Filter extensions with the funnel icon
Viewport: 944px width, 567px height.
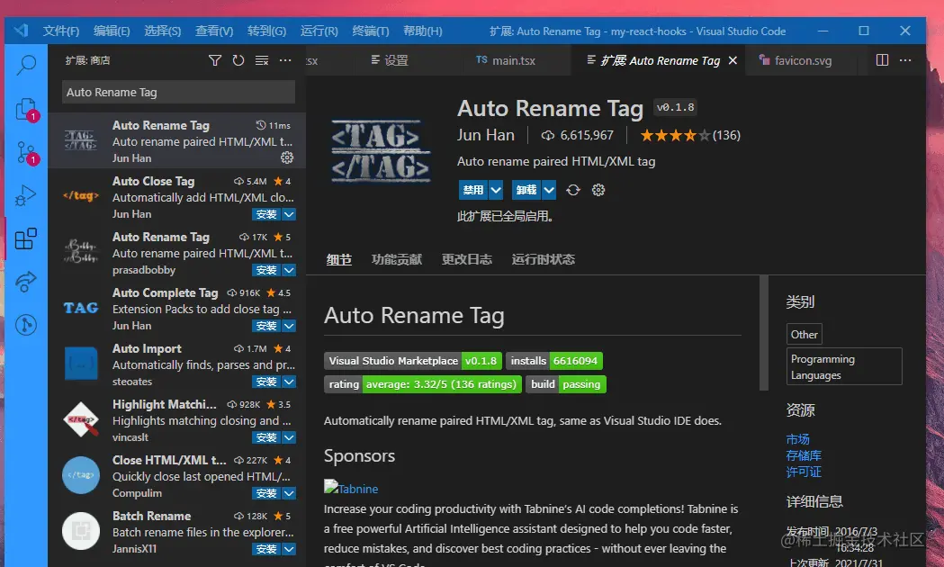pos(215,60)
